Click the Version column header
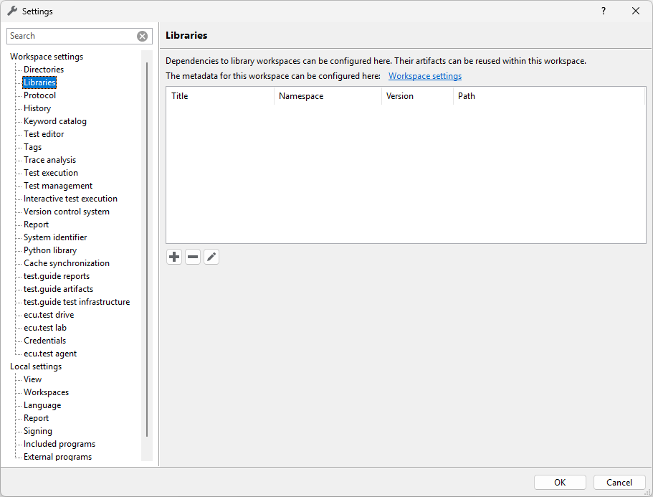Screen dimensions: 653x497 pos(417,96)
